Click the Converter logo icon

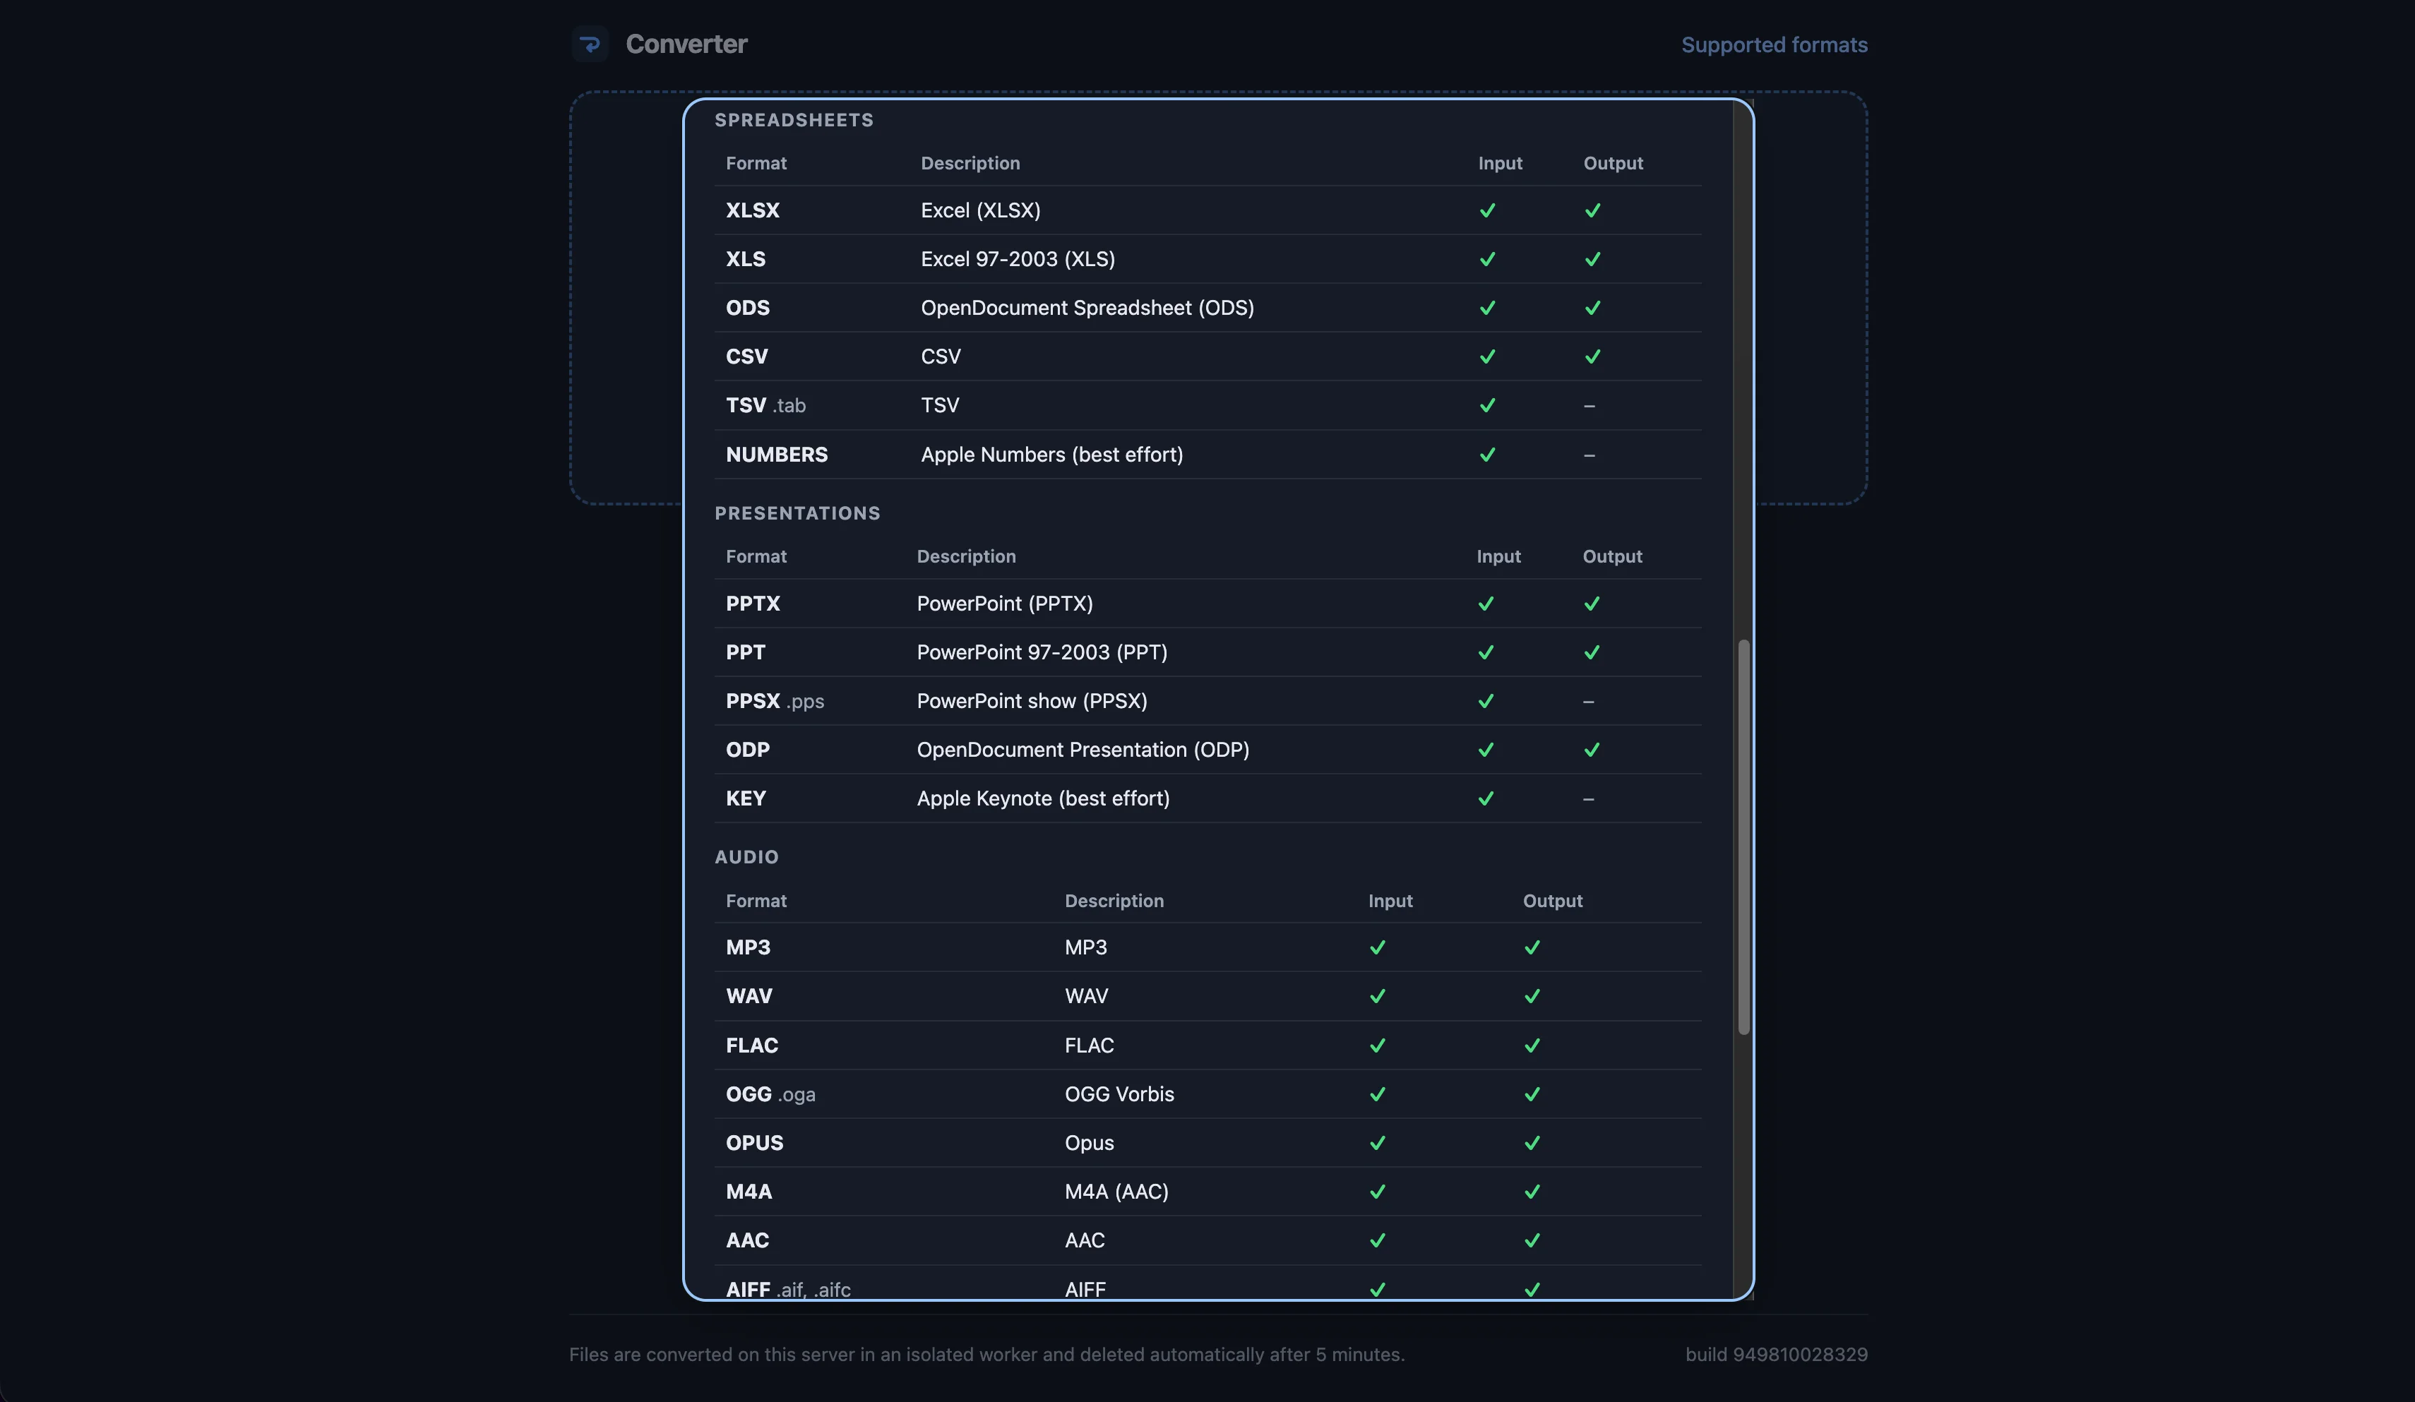(x=590, y=44)
